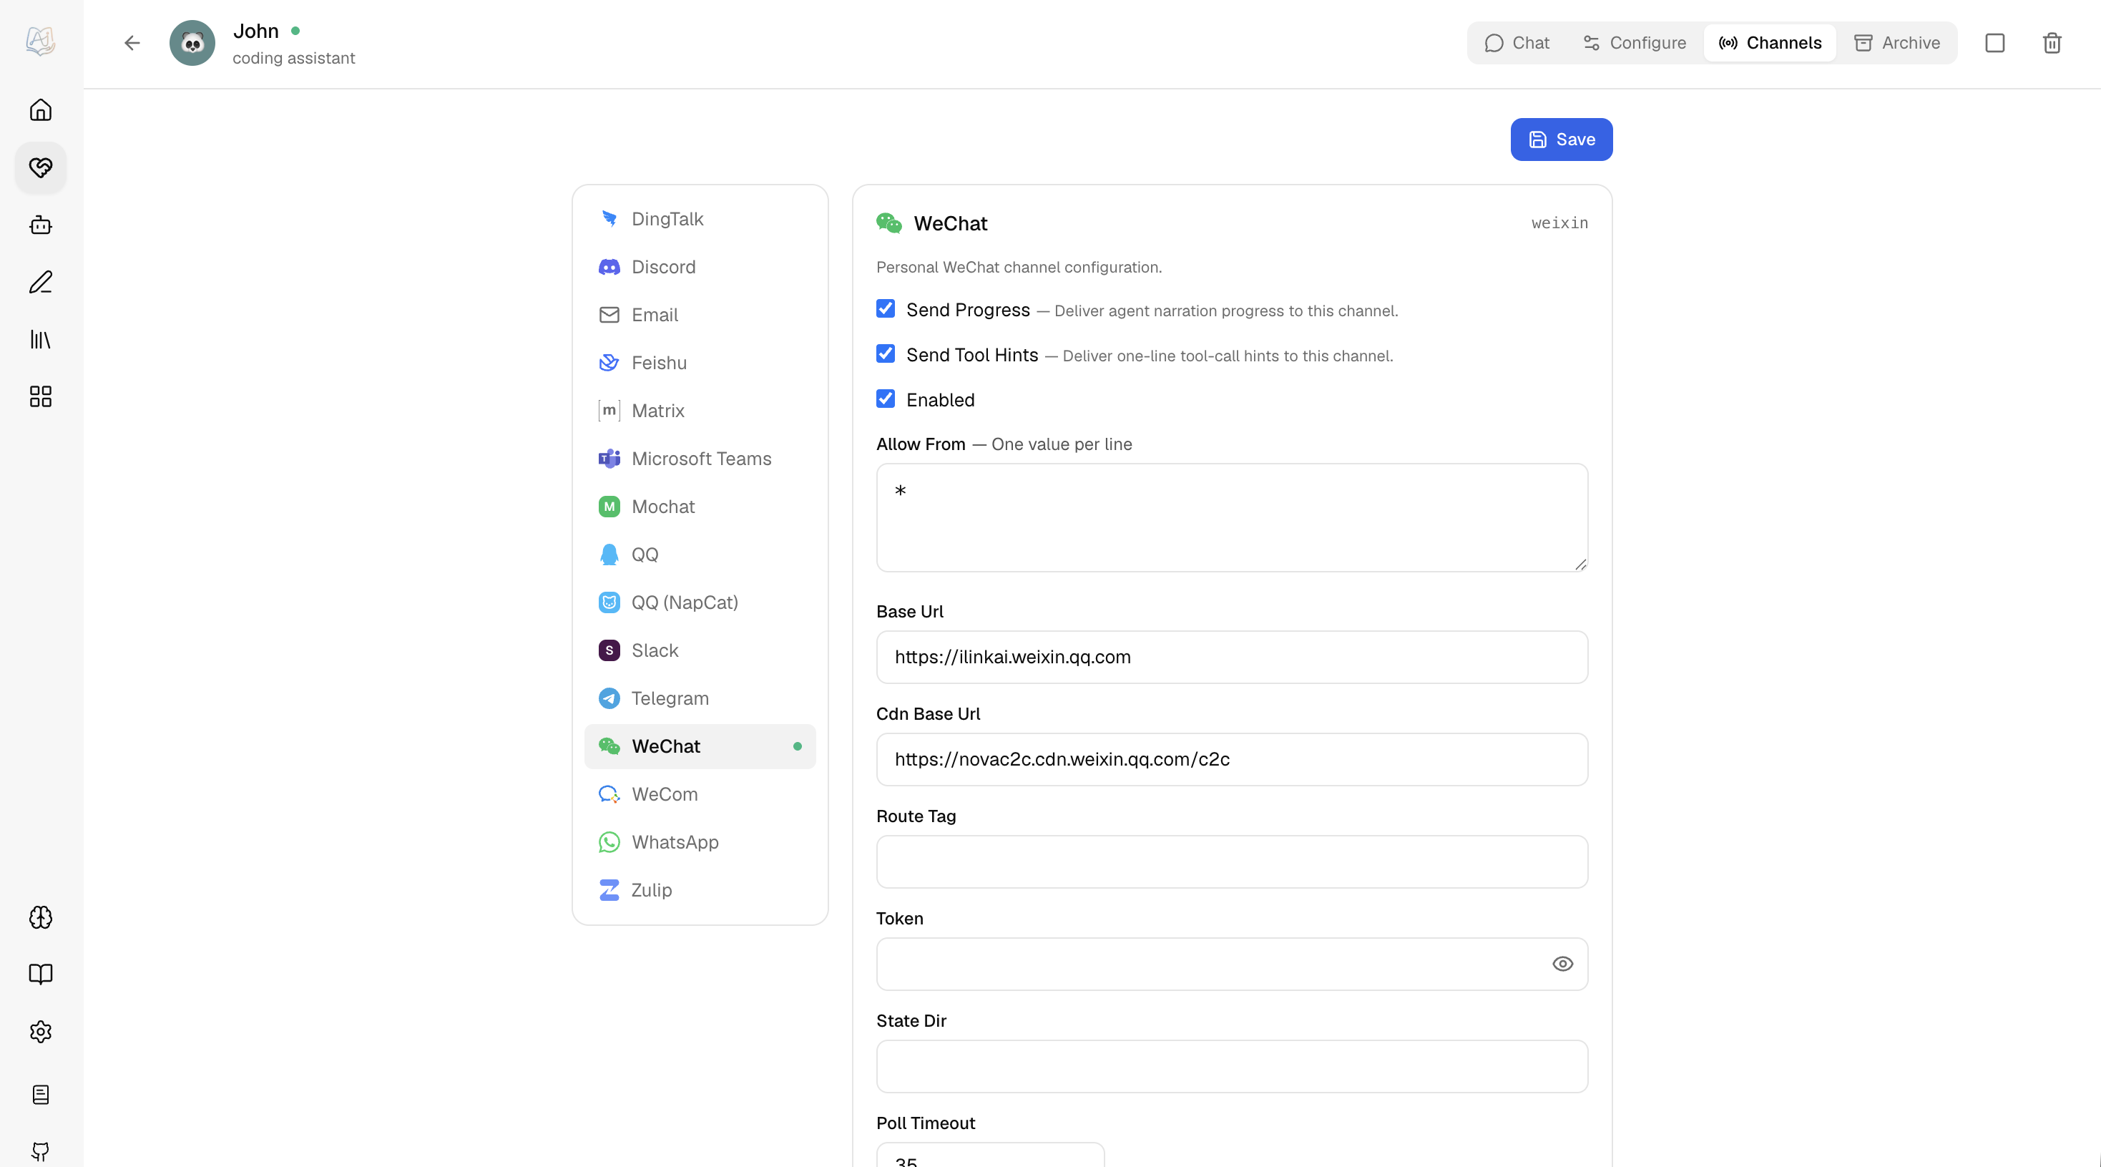Select QQ (NapCat) channel
Viewport: 2101px width, 1167px height.
pyautogui.click(x=700, y=602)
